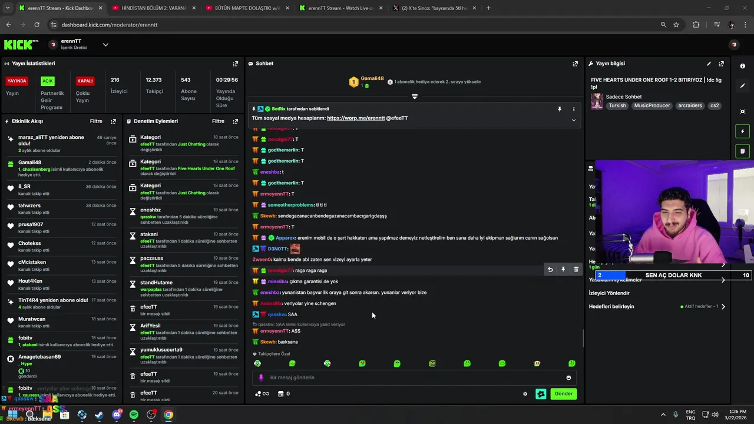Click the Turkish tag

617,105
